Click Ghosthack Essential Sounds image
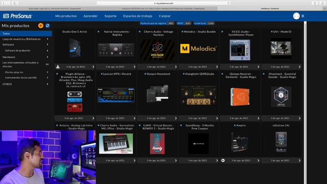This screenshot has height=184, width=327. pyautogui.click(x=281, y=97)
